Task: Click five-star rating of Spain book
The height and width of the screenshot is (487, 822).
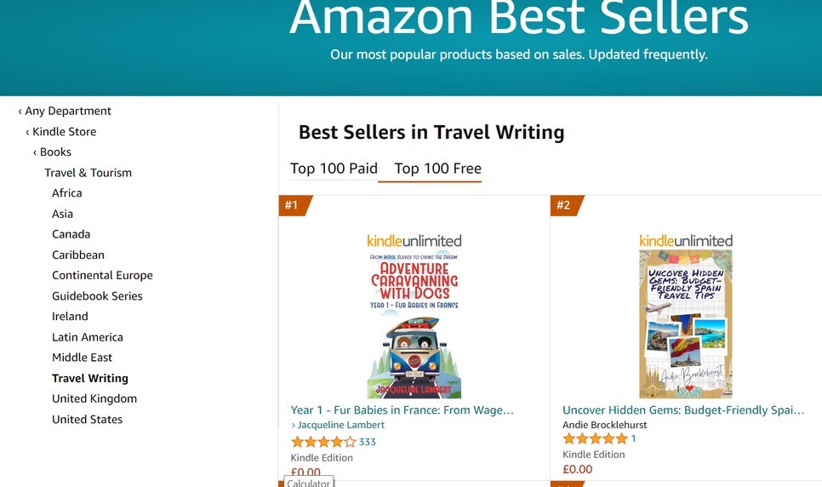Action: 595,439
